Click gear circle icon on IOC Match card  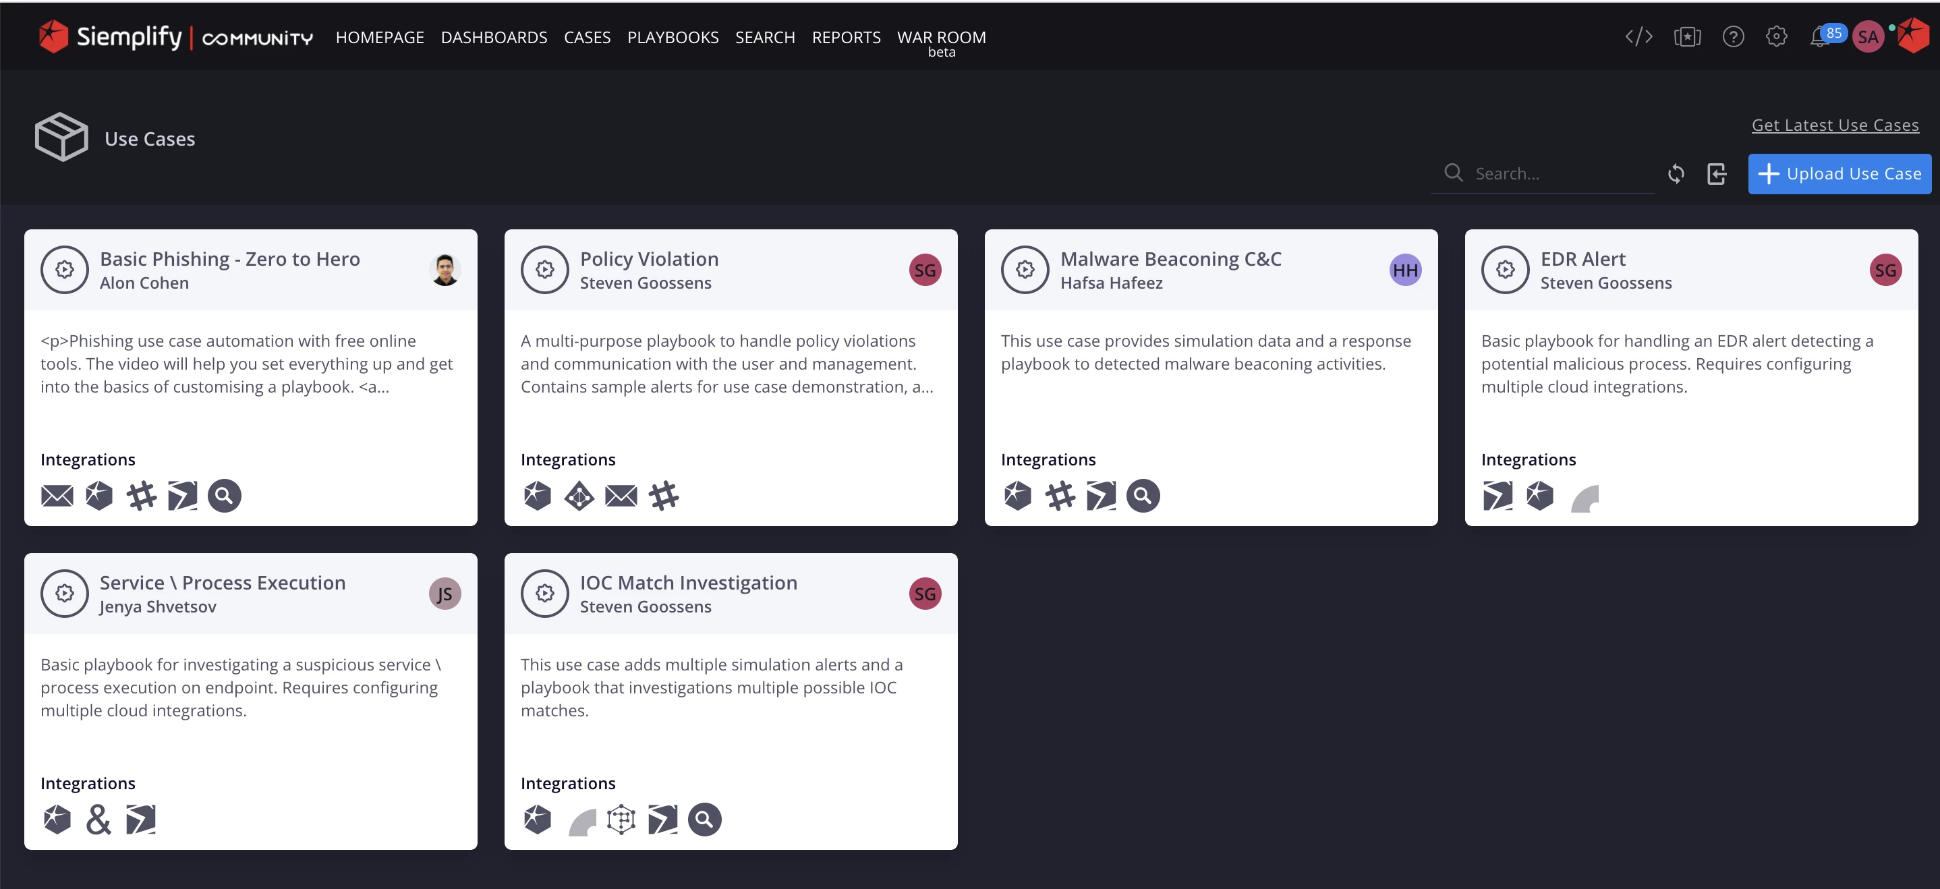click(544, 593)
